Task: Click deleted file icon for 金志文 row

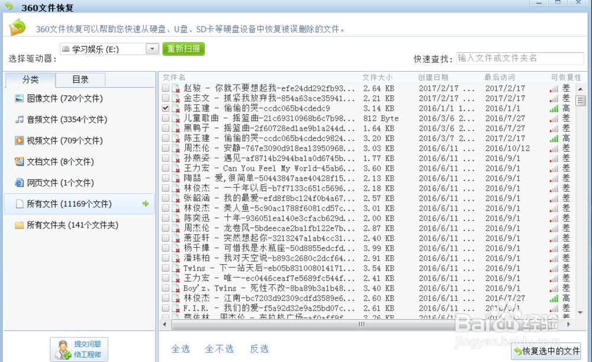Action: 176,98
